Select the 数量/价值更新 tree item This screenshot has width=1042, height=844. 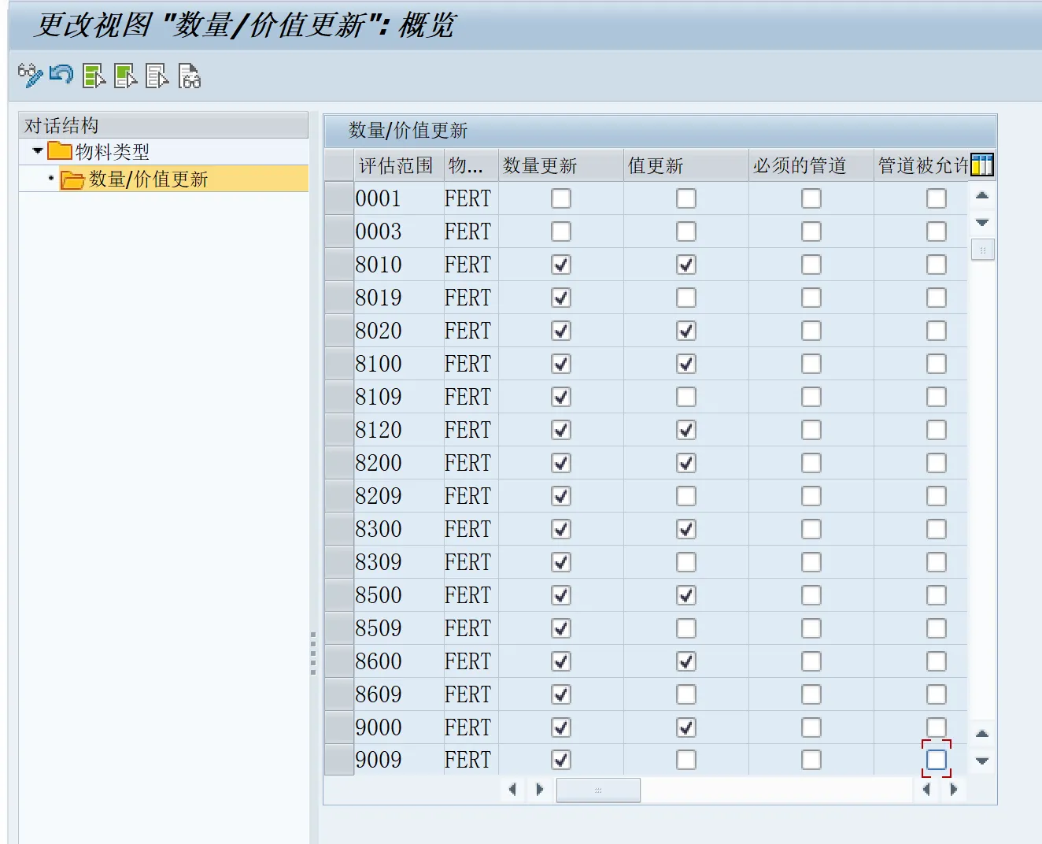point(148,180)
